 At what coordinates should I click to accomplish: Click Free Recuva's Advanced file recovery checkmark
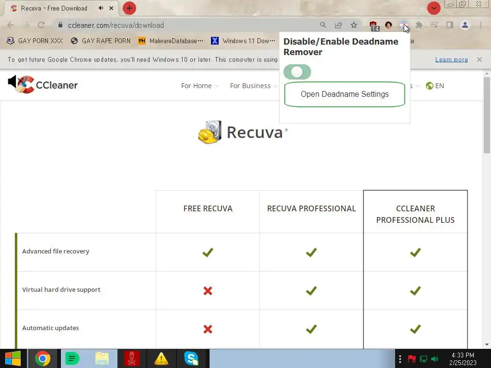pyautogui.click(x=208, y=252)
